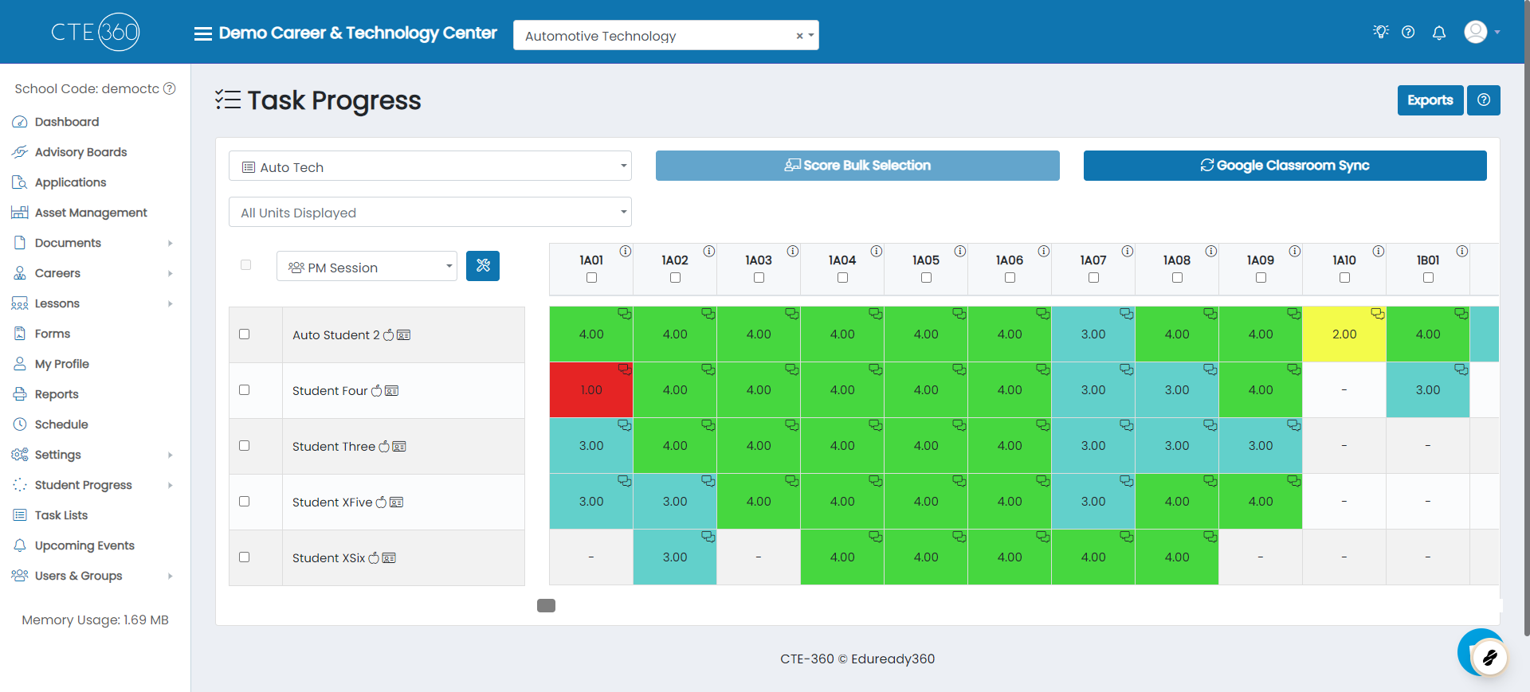Viewport: 1530px width, 692px height.
Task: Tick the 1A05 column checkbox
Action: 926,278
